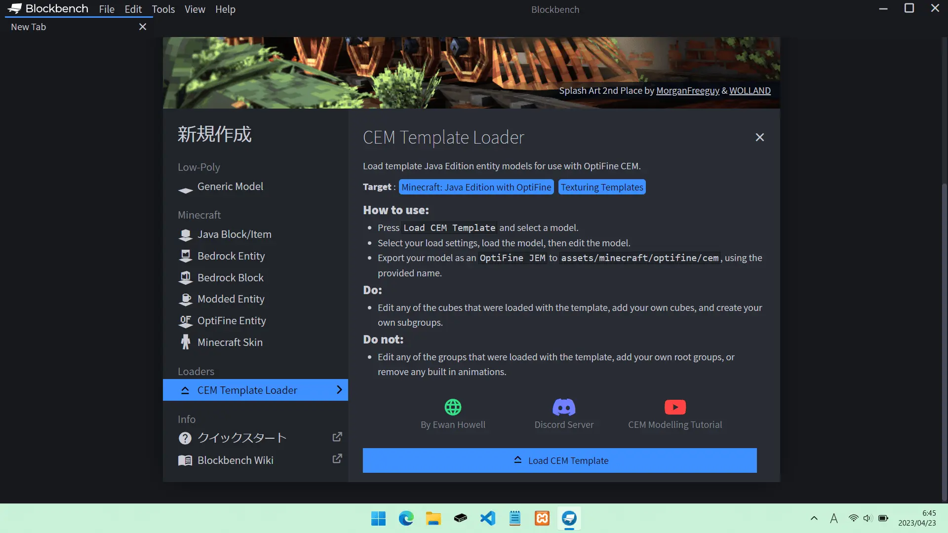Pick the Bedrock Block format icon
The image size is (948, 533).
click(185, 278)
